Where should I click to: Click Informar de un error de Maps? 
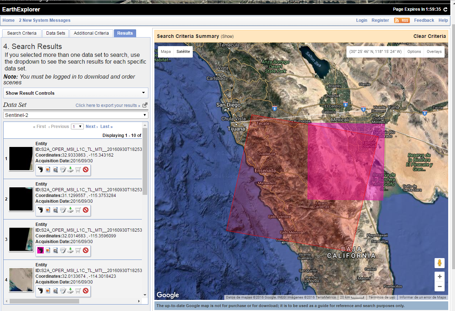coord(423,297)
